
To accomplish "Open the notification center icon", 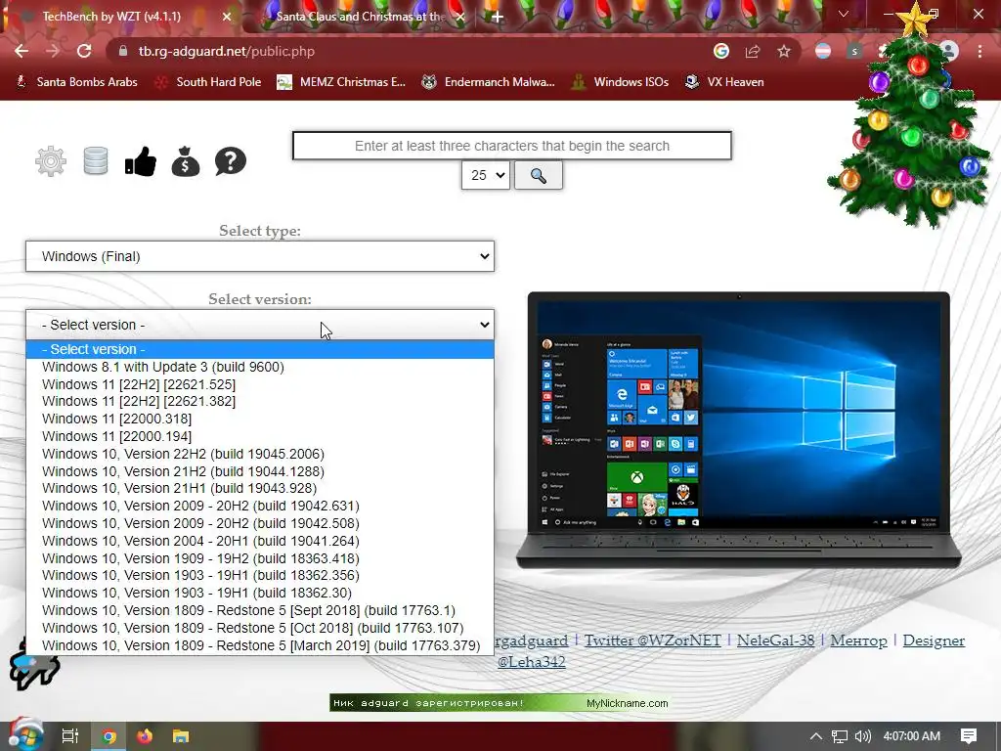I will coord(969,736).
